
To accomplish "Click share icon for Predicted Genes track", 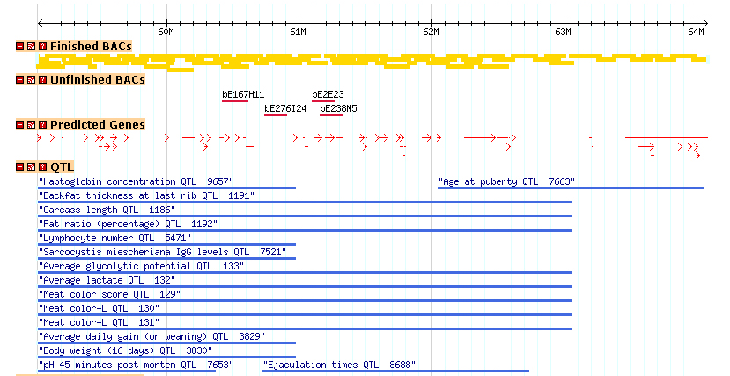I will [31, 125].
